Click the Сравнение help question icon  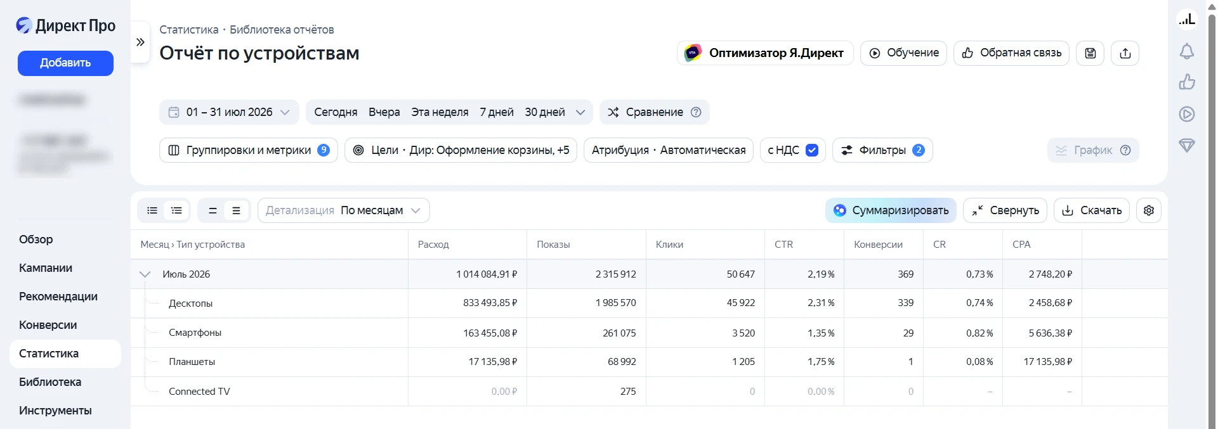[x=696, y=112]
